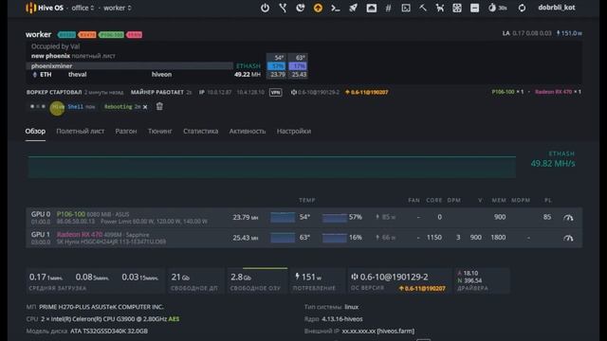Click the 0.6-10@190129-2 OS version tile
This screenshot has width=607, height=341.
[x=399, y=281]
